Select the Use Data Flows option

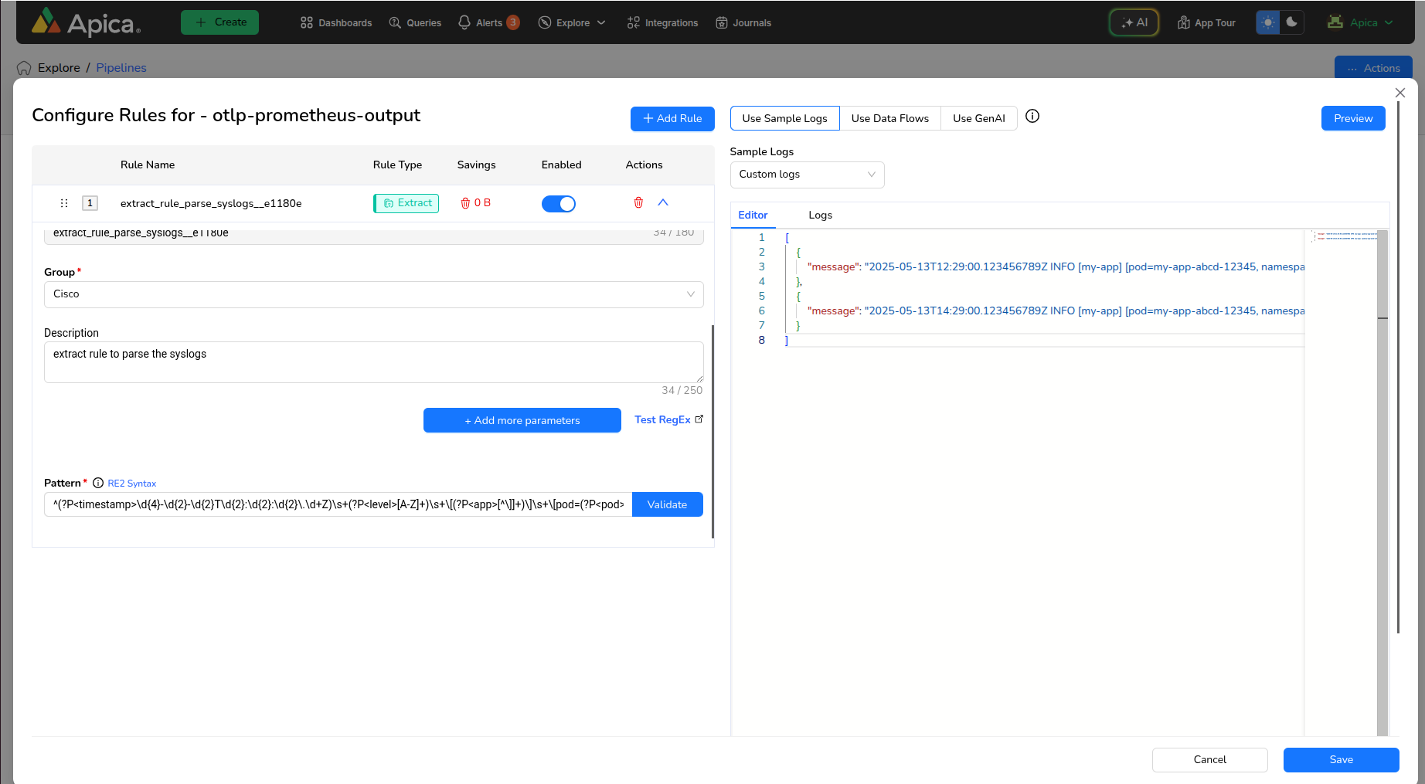(889, 118)
